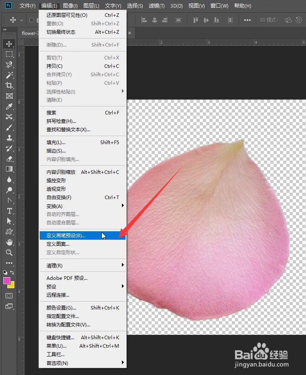Select the Hand tool
The width and height of the screenshot is (306, 375).
click(9, 242)
